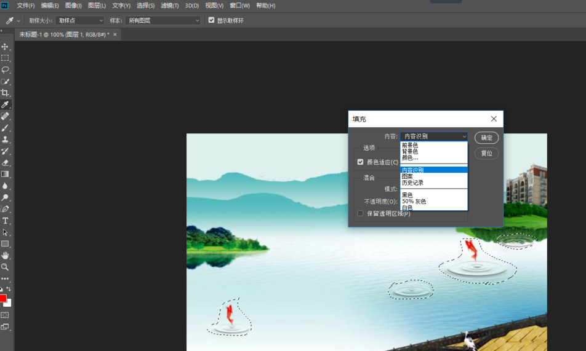The image size is (586, 351).
Task: Open the 滤镜 menu
Action: pos(169,6)
